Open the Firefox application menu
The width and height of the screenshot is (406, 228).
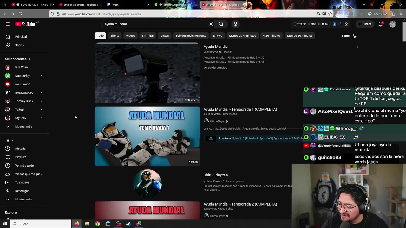[401, 14]
